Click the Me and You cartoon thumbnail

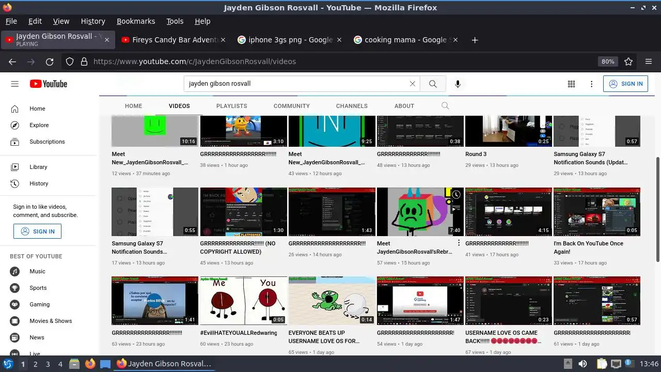tap(243, 301)
